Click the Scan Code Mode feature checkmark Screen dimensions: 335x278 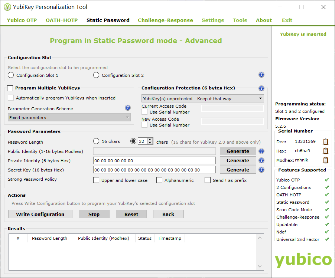(x=327, y=210)
